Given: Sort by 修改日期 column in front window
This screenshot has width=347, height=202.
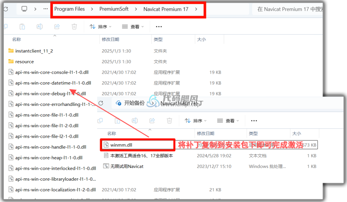Looking at the screenshot, I should [x=206, y=134].
